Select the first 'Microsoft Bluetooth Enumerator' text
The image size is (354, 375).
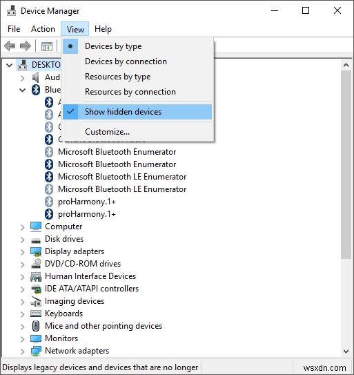[117, 152]
